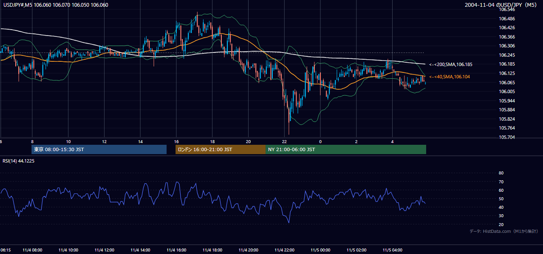Click the hour 18 tick under price chart
Viewport: 543px width, 254px height.
point(212,141)
